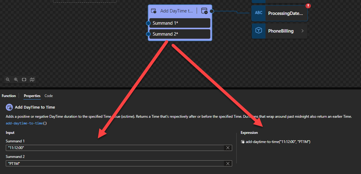The height and width of the screenshot is (174, 361).
Task: Click the cube icon on PhoneBilling node
Action: coord(259,31)
